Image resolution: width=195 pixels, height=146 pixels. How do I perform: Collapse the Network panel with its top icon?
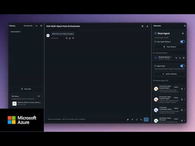(x=185, y=26)
